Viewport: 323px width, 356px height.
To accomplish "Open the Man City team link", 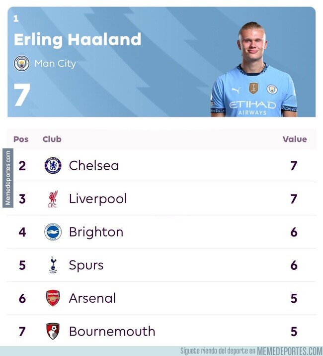I will point(55,64).
